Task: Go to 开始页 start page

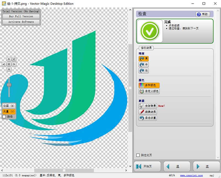Action: click(x=147, y=166)
